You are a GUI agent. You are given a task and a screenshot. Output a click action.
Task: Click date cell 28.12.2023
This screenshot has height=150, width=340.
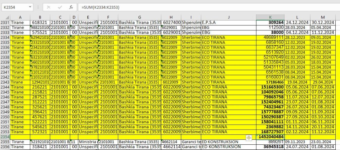point(297,37)
